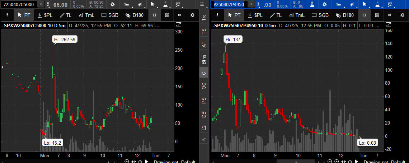The width and height of the screenshot is (409, 163).
Task: Select the TL trendline drawing tool on left
Action: pyautogui.click(x=65, y=15)
